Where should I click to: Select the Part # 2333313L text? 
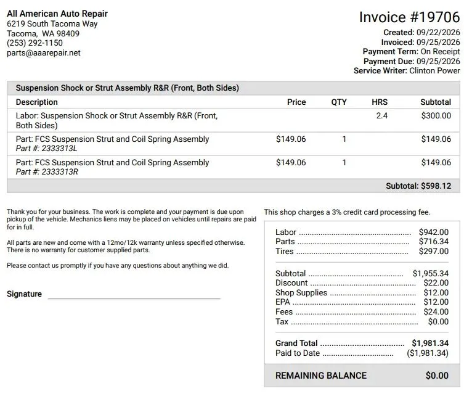(x=46, y=149)
